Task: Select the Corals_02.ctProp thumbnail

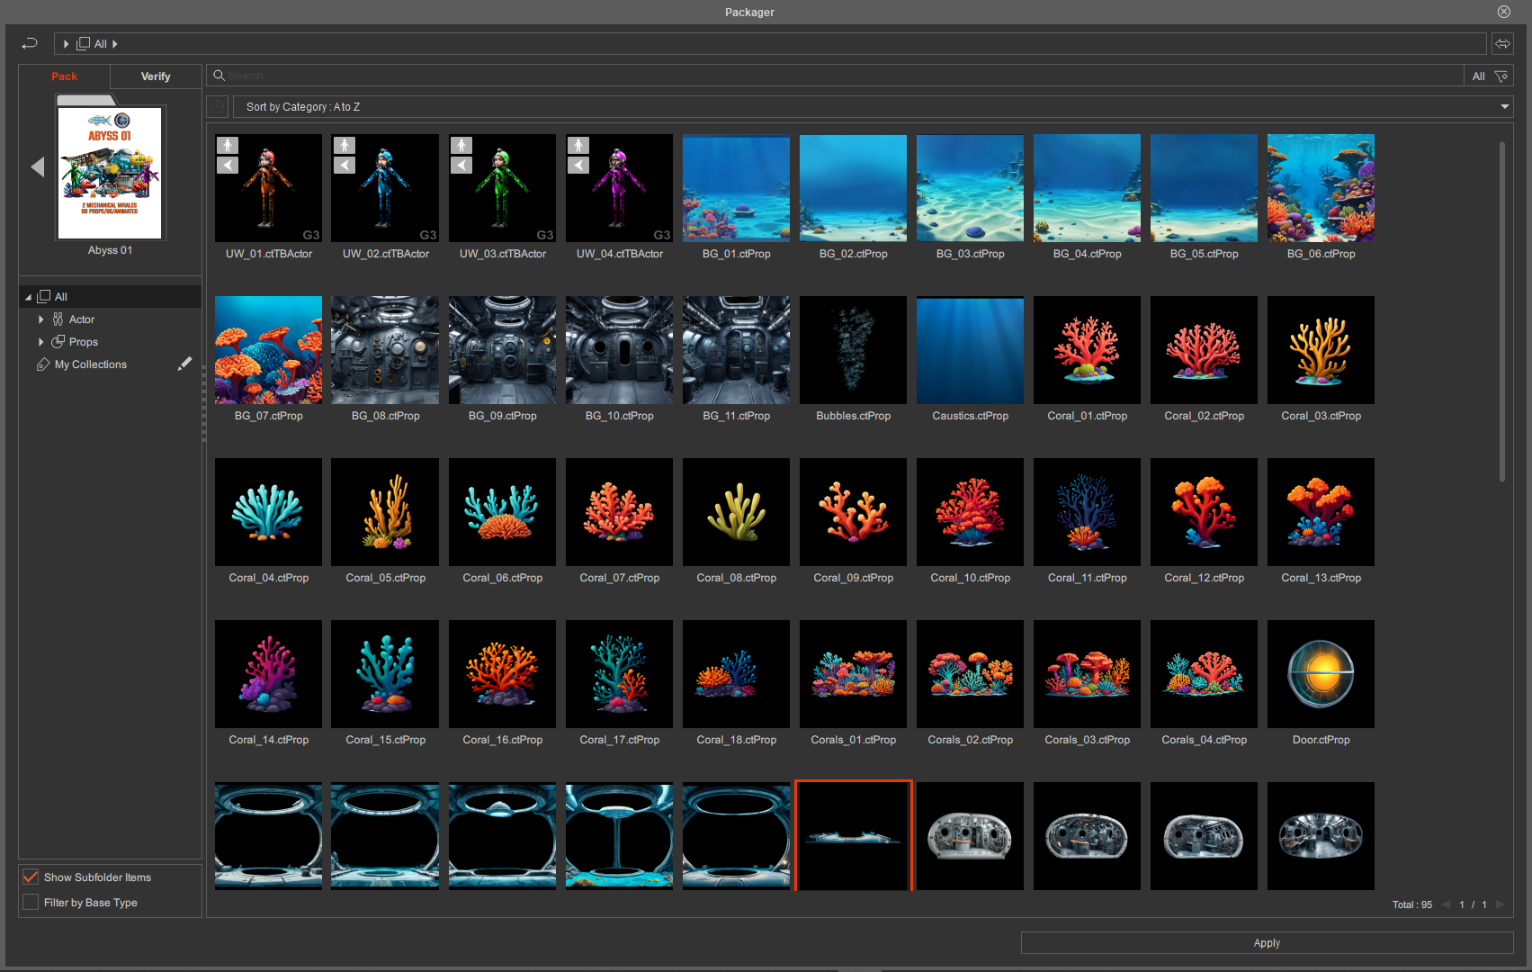Action: click(970, 674)
